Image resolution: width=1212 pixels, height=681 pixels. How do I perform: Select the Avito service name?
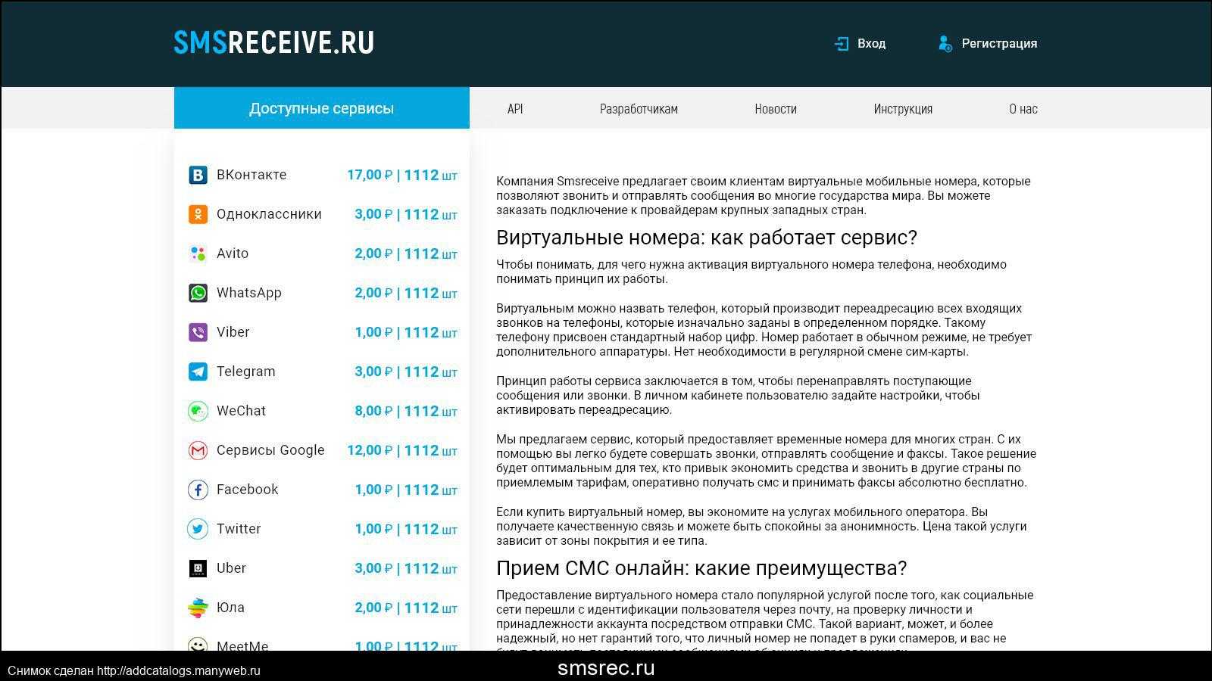tap(233, 253)
